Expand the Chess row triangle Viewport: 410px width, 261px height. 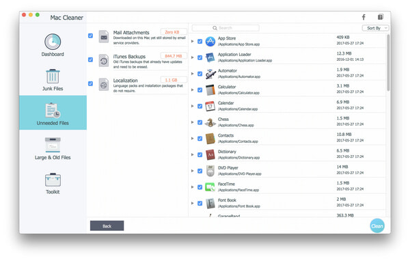click(x=193, y=122)
